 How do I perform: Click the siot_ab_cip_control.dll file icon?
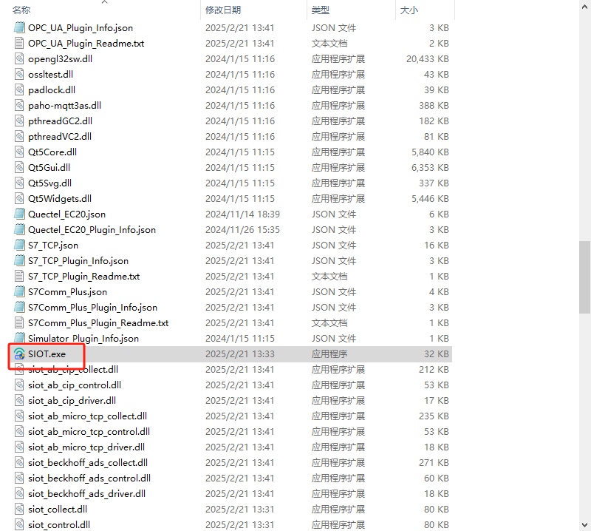click(x=19, y=385)
